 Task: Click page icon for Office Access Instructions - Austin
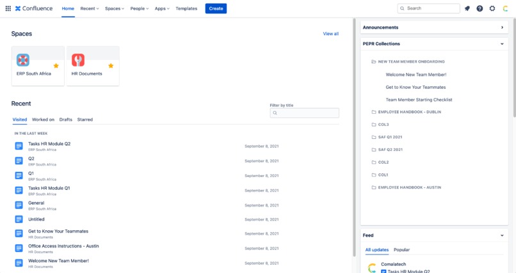[19, 248]
